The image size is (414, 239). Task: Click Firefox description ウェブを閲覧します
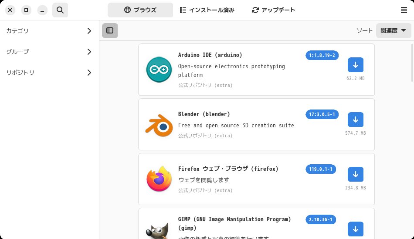click(x=204, y=180)
